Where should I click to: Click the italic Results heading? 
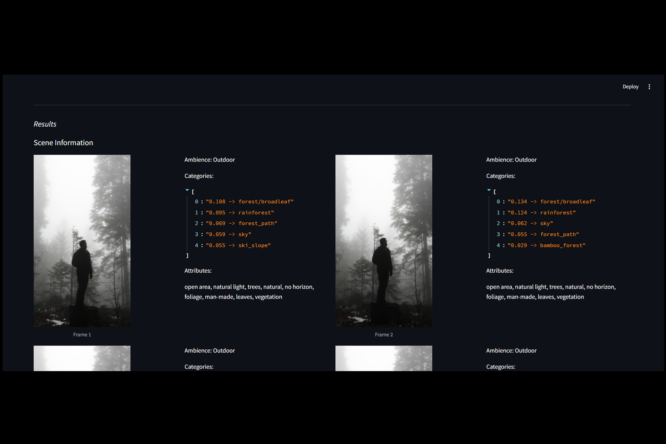click(x=45, y=124)
